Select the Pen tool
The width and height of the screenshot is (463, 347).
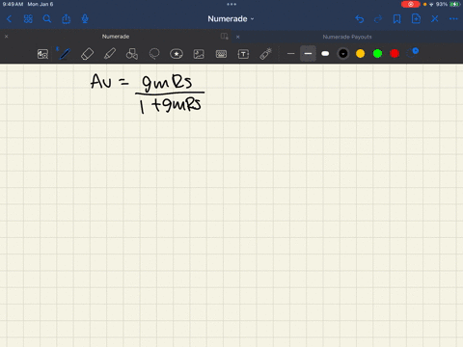pos(65,54)
